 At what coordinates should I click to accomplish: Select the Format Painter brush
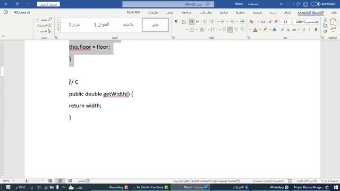point(325,31)
